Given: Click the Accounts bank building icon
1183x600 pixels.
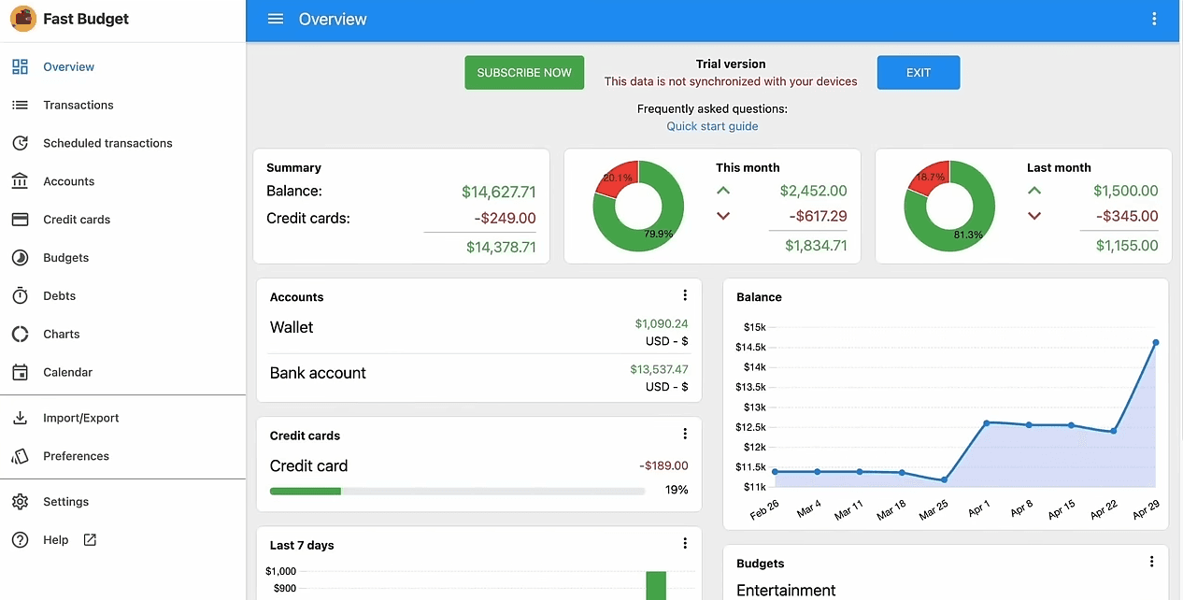Looking at the screenshot, I should 20,181.
